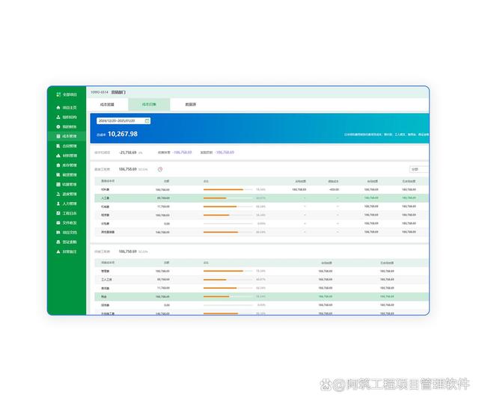Switch to the 成本总览 tab
Image resolution: width=479 pixels, height=401 pixels.
point(107,105)
